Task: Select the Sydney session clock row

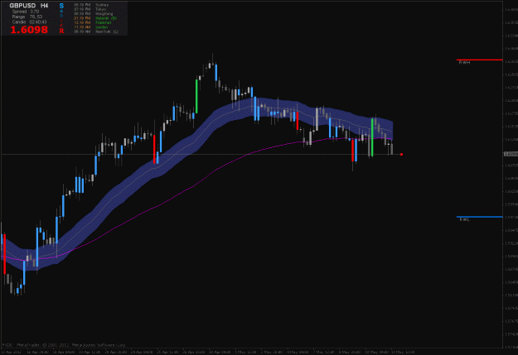Action: [x=91, y=5]
